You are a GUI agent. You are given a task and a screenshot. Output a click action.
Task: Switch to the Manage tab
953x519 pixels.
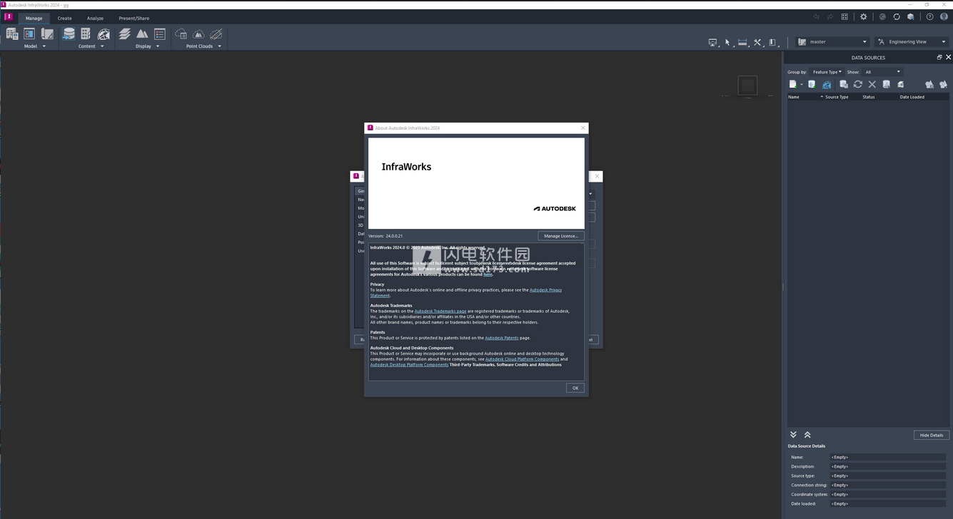(x=34, y=18)
